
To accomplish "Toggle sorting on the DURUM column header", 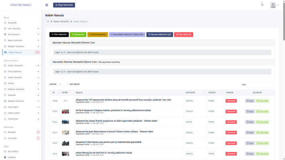I will (x=230, y=92).
